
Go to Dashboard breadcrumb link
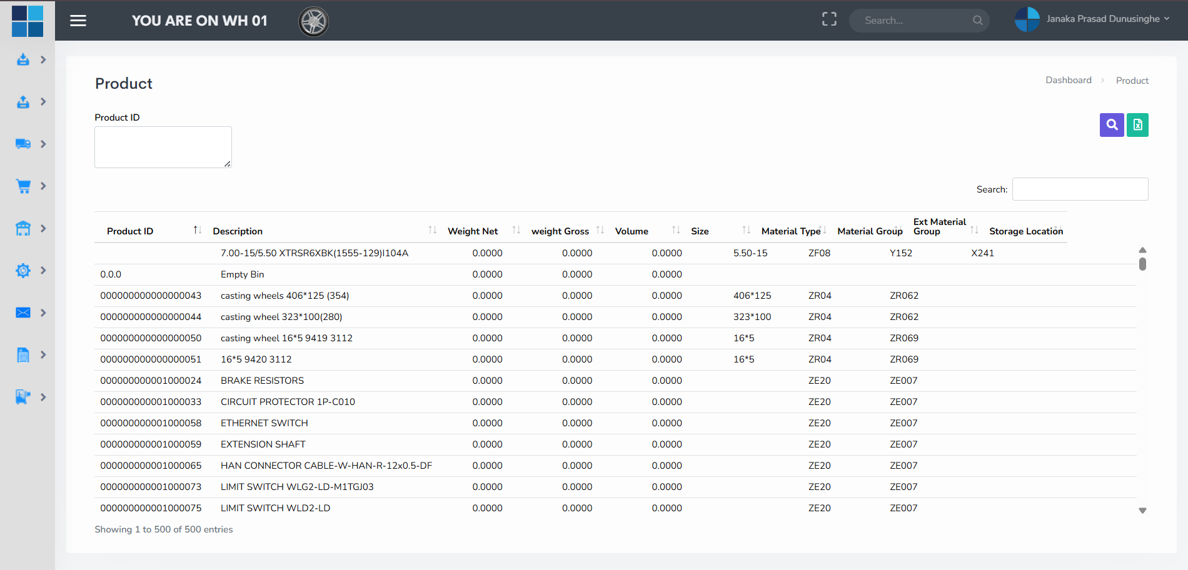[x=1068, y=80]
